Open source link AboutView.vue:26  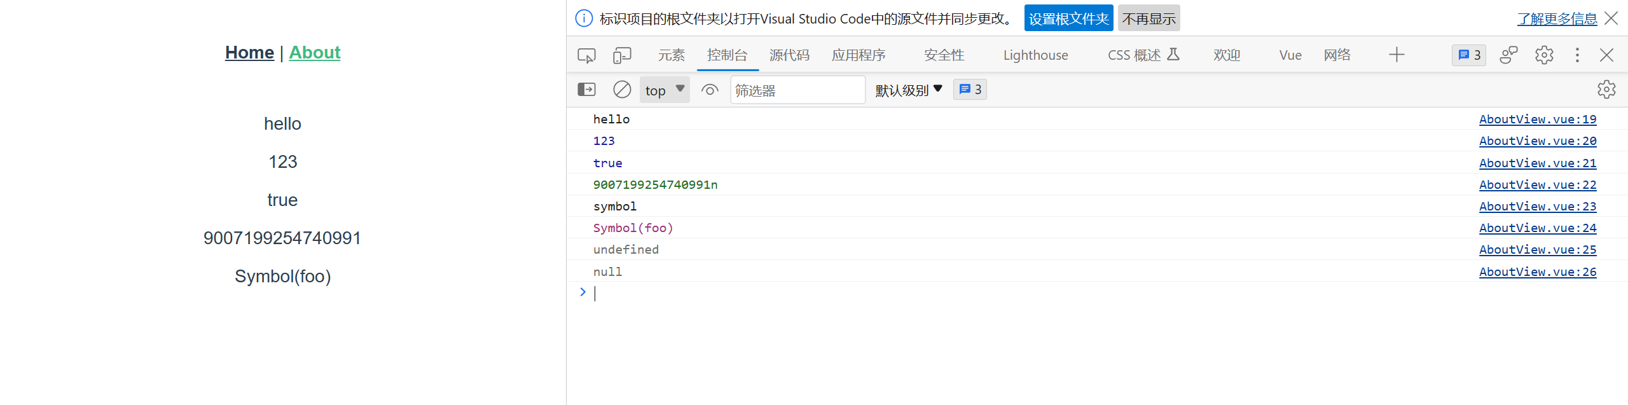tap(1538, 271)
